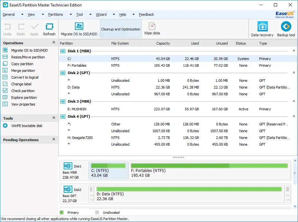The width and height of the screenshot is (298, 222).
Task: Choose Merge partition operation
Action: click(x=23, y=71)
